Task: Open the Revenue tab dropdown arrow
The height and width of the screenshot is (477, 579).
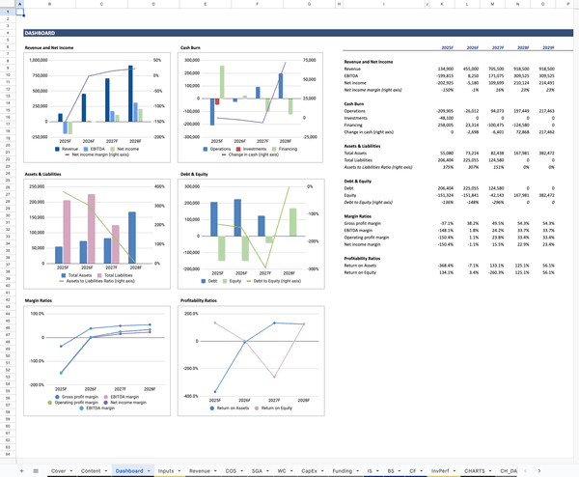Action: click(x=215, y=470)
